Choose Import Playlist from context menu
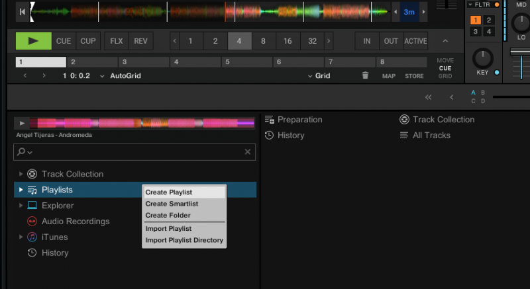 185,229
